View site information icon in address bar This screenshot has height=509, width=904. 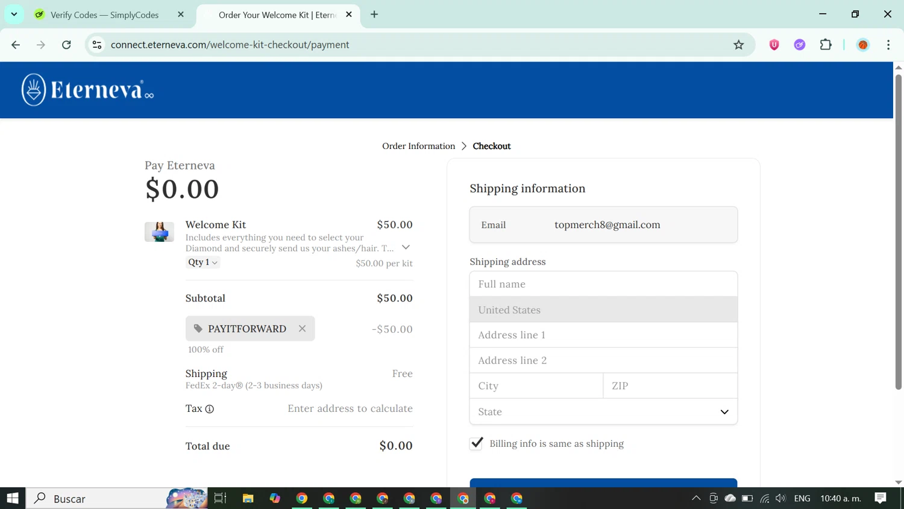[97, 45]
